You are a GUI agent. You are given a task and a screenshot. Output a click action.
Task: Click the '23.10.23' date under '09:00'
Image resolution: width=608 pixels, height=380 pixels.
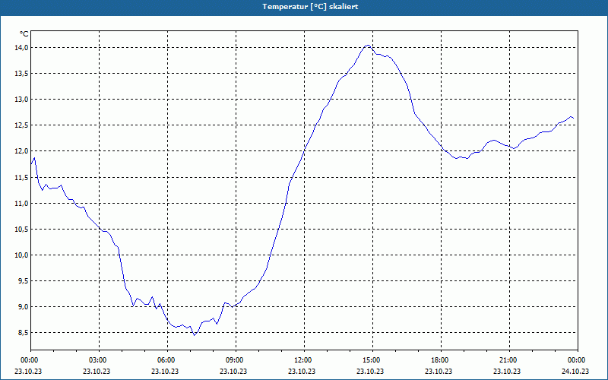pos(233,371)
